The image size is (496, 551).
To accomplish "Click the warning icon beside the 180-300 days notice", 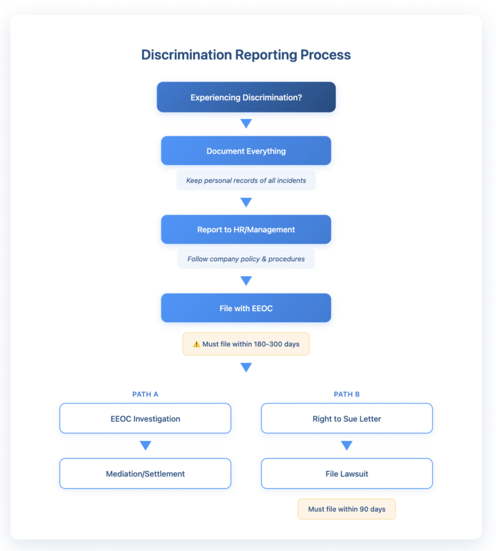I will point(196,344).
